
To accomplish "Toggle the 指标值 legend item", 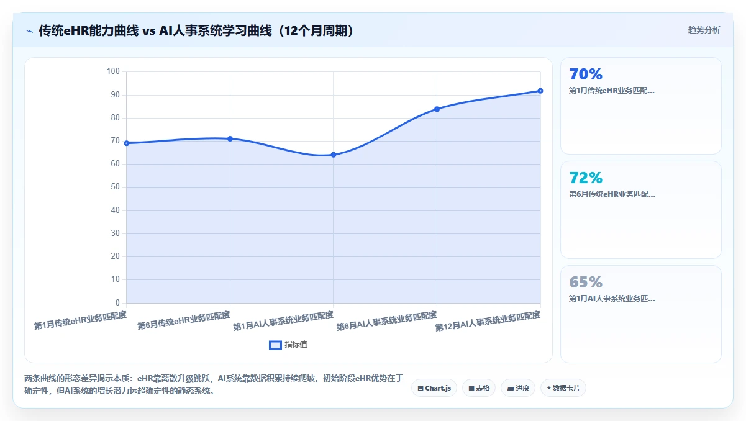I will click(288, 345).
